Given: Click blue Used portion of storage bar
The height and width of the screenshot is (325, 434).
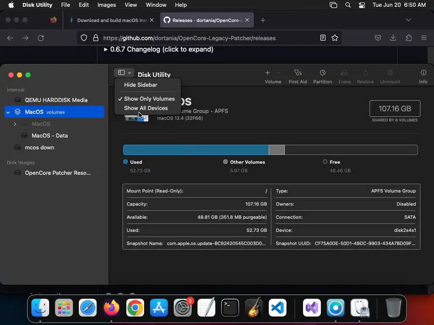Looking at the screenshot, I should pos(196,150).
